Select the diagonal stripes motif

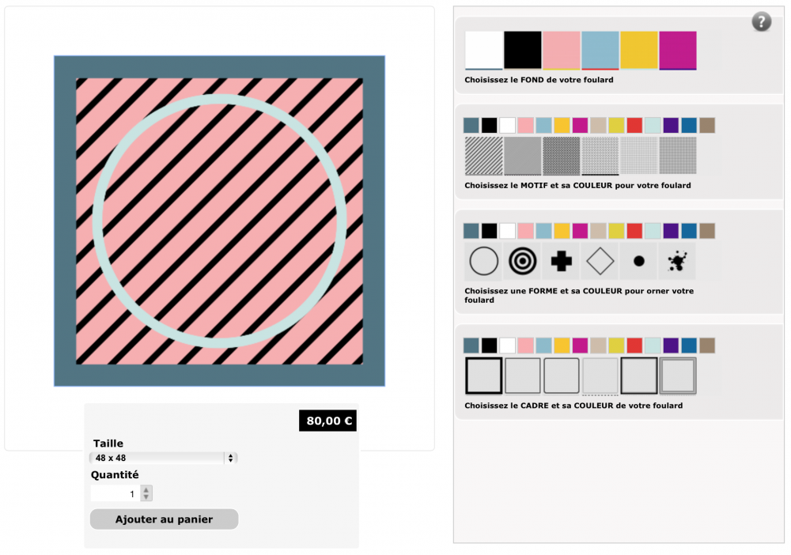(x=484, y=156)
